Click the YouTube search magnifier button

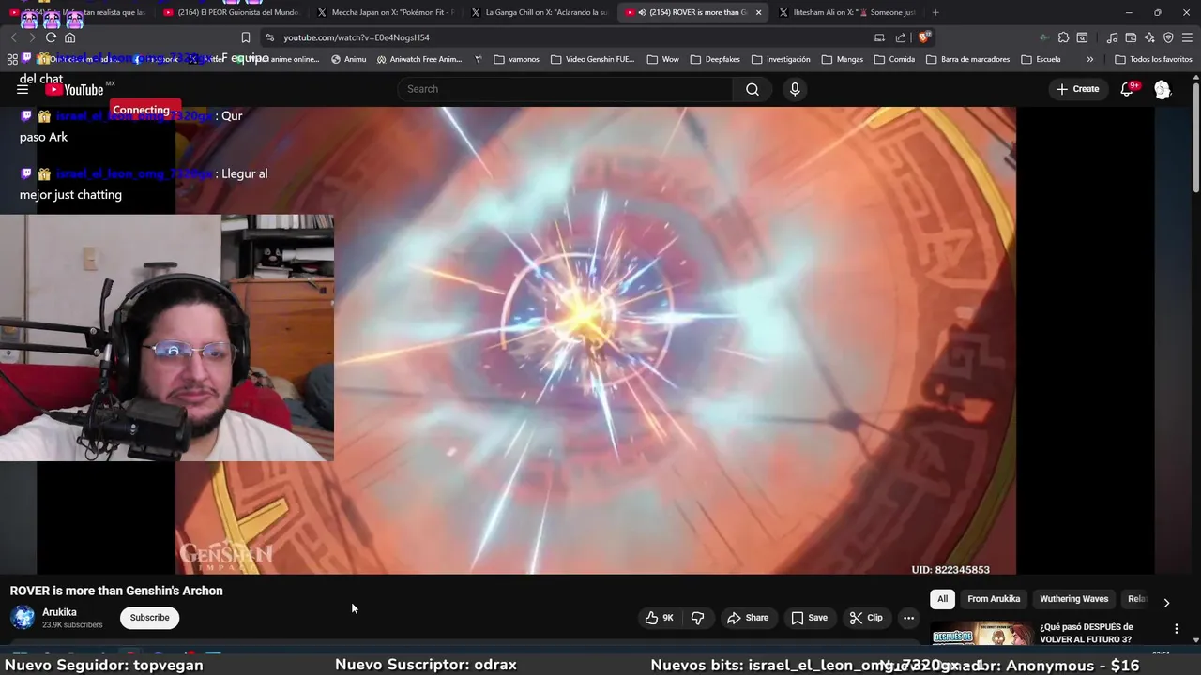[753, 89]
